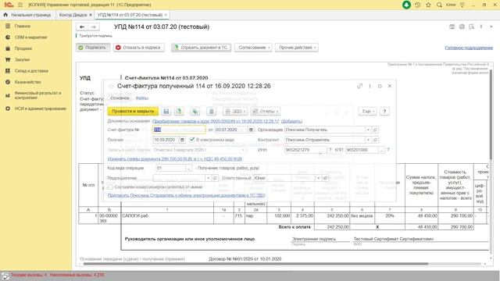This screenshot has height=281, width=500.
Task: Click the create-based-on icon in invoice dialog
Action: (195, 111)
